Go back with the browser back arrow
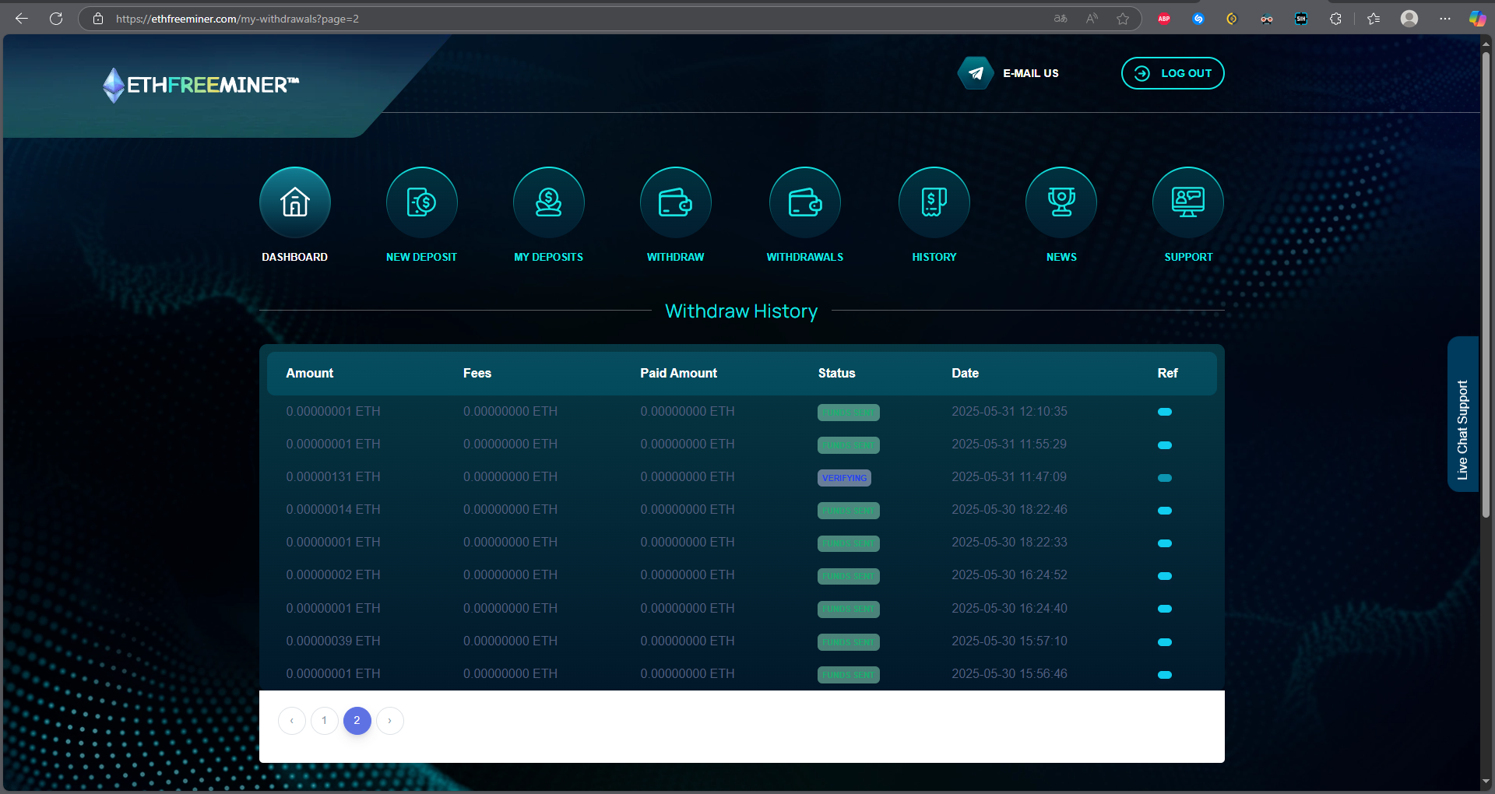Viewport: 1495px width, 794px height. tap(22, 19)
